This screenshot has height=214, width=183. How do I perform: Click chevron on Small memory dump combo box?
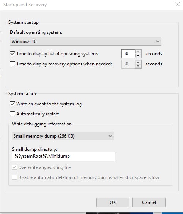coord(110,136)
